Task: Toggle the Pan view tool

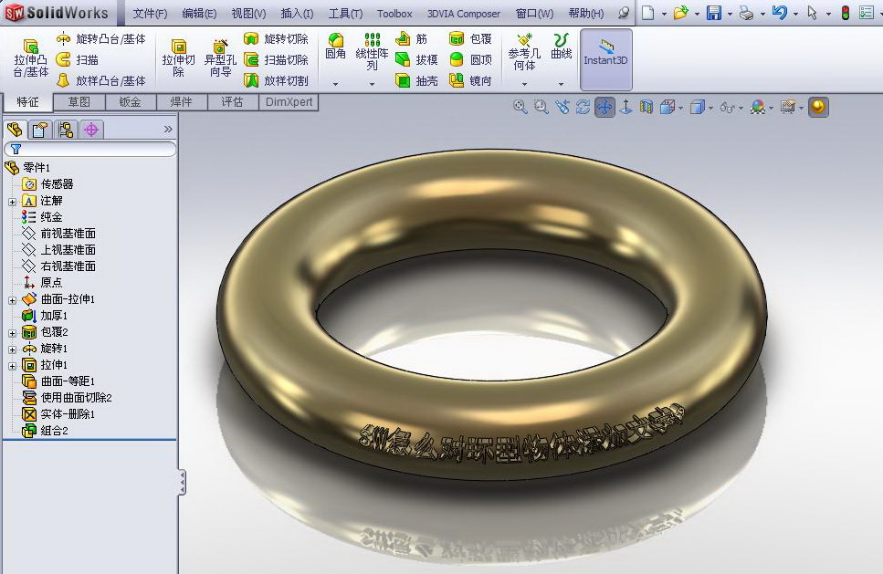Action: click(604, 107)
